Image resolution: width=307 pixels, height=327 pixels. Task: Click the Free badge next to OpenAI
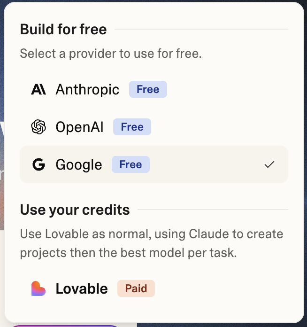coord(132,127)
